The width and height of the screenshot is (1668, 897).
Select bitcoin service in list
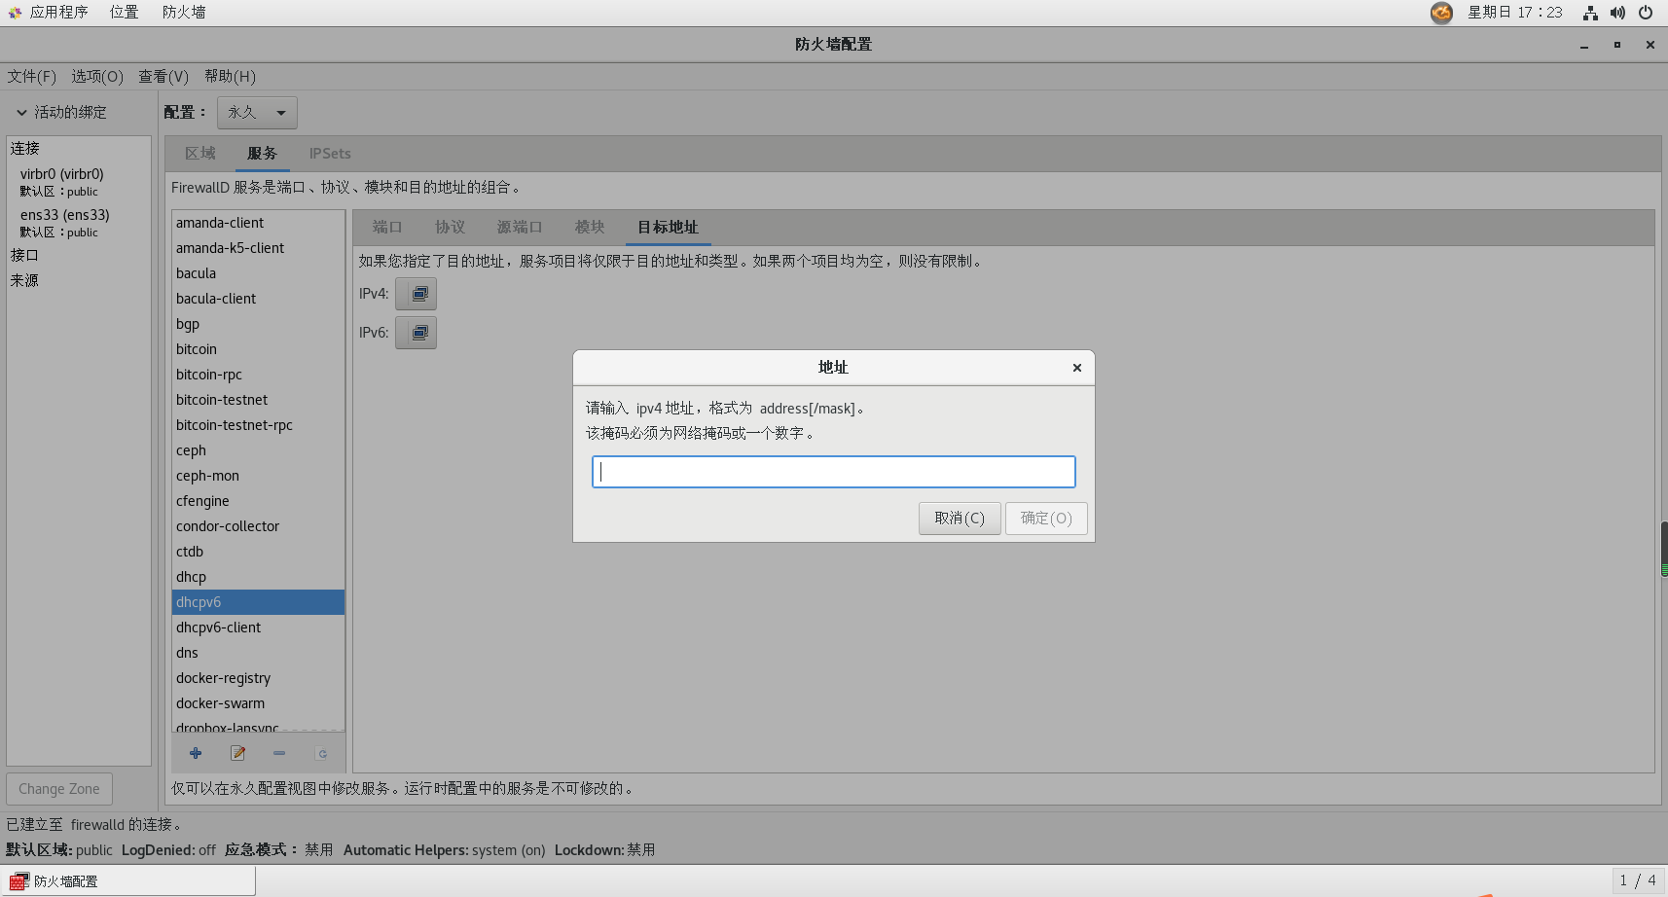point(258,349)
